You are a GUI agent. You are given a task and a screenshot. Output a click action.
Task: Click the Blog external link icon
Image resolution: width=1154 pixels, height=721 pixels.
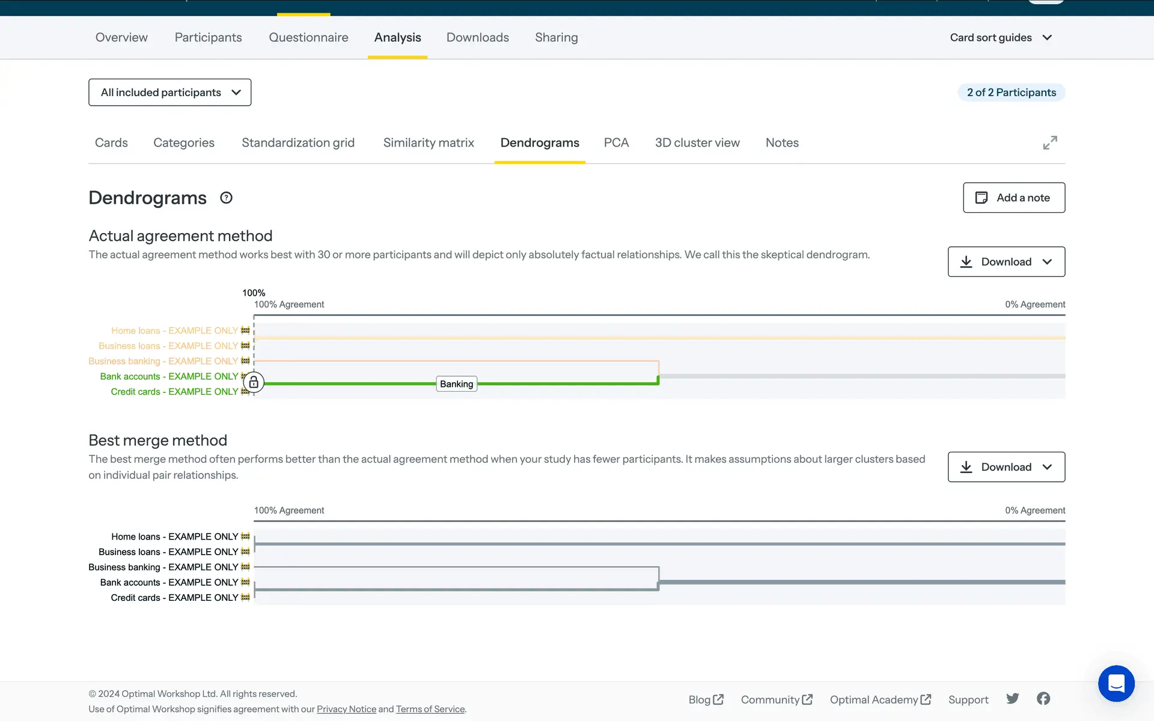(718, 699)
